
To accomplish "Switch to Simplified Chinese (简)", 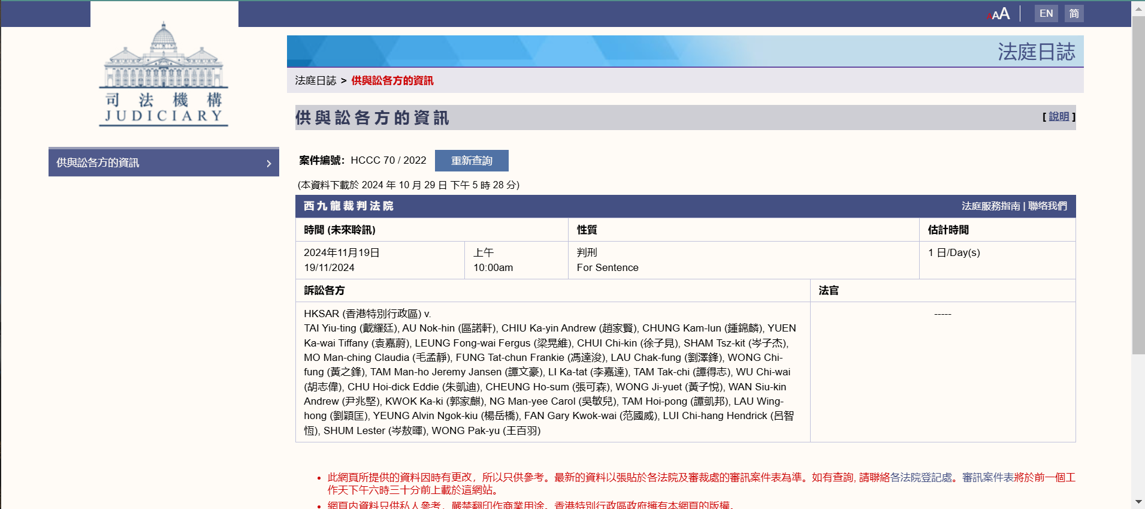I will [1074, 14].
